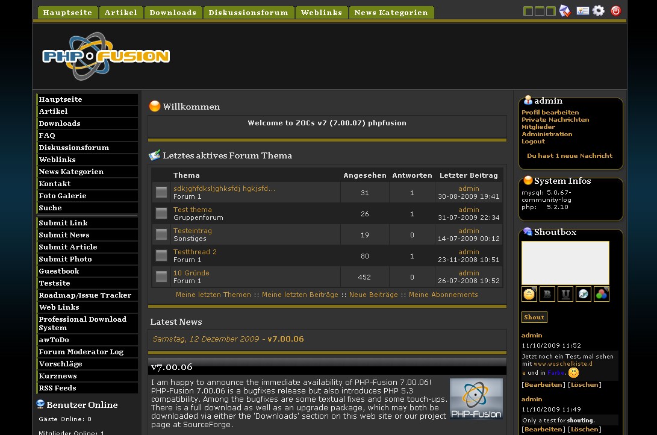Open the Hauptseite tab in top navigation
The width and height of the screenshot is (657, 435).
coord(68,13)
